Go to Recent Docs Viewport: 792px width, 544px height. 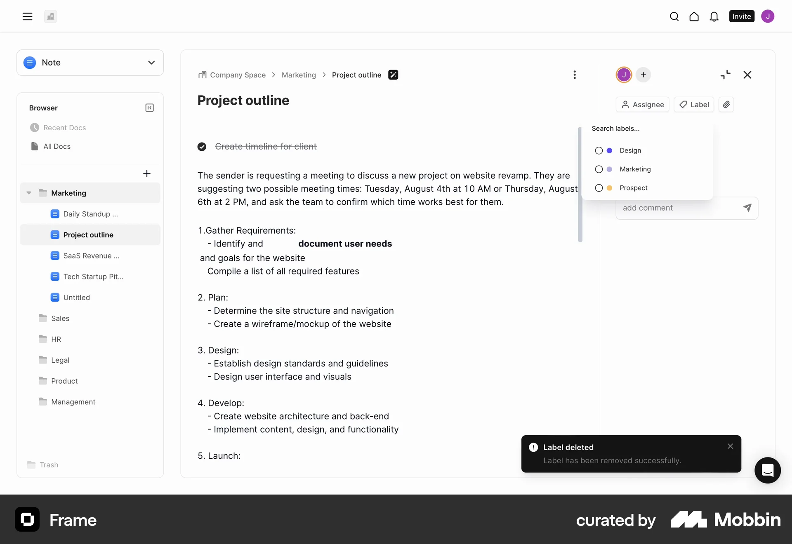click(64, 128)
